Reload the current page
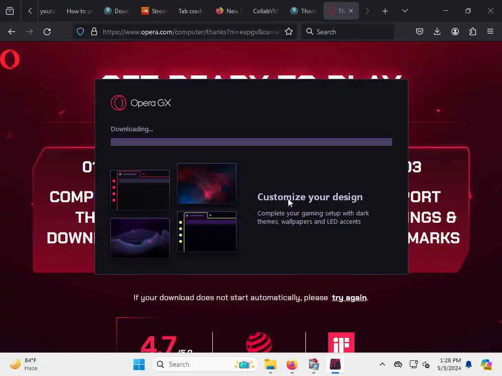This screenshot has height=376, width=502. click(x=47, y=32)
